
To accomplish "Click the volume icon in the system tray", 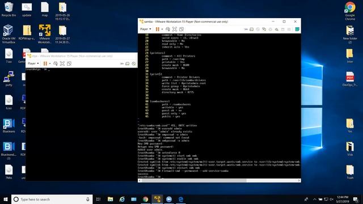I will tap(331, 199).
